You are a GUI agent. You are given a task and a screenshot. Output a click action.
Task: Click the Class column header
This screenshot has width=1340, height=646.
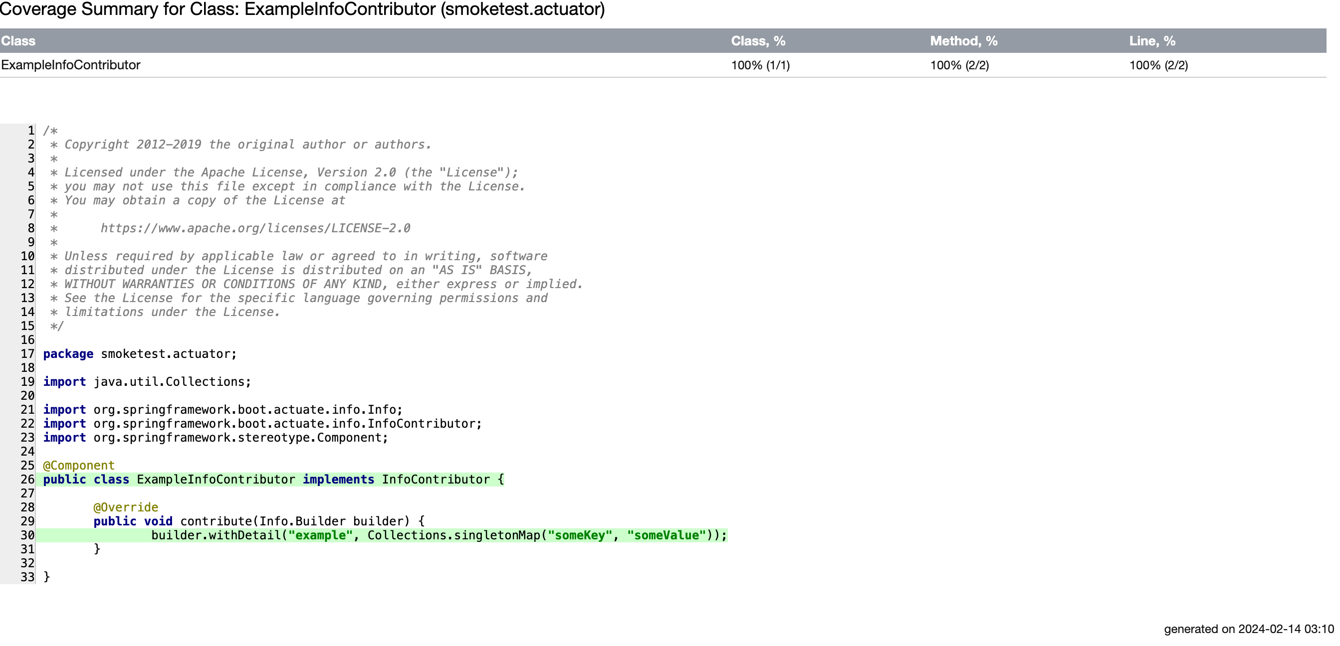click(18, 41)
